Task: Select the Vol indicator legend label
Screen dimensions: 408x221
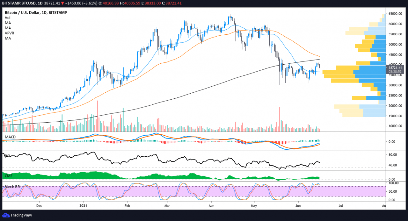Action: coord(7,18)
